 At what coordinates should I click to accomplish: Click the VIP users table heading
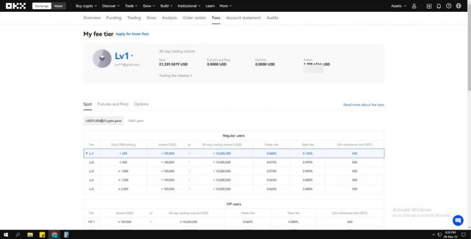234,204
